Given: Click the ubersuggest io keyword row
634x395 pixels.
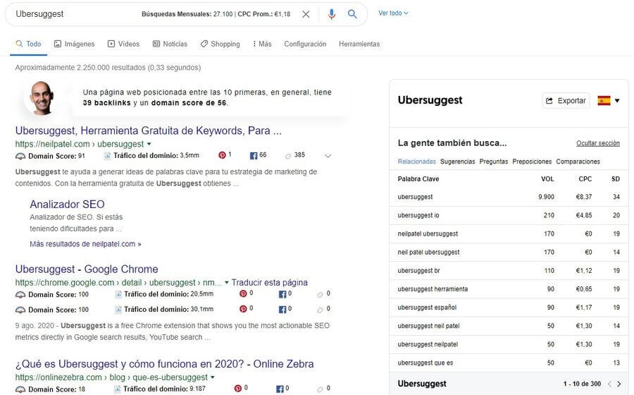Looking at the screenshot, I should pyautogui.click(x=509, y=215).
